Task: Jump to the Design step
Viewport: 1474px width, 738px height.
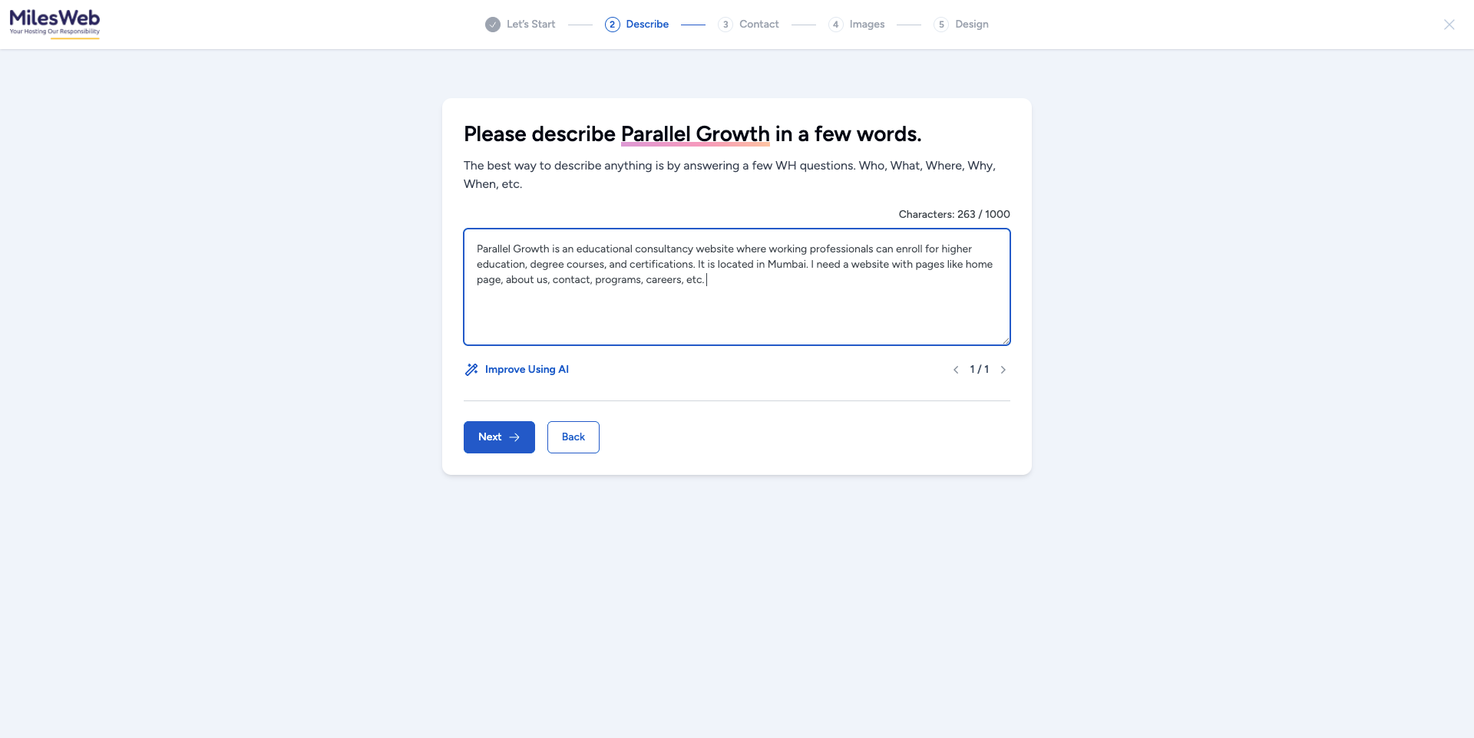Action: click(971, 25)
